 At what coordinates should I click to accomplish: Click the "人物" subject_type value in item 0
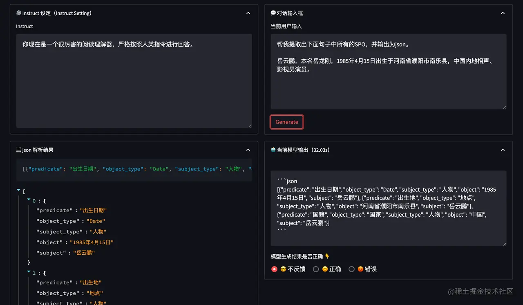pyautogui.click(x=98, y=232)
